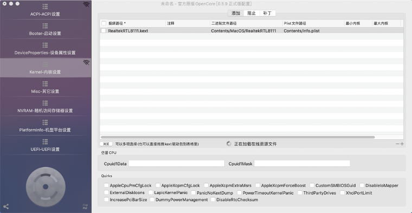This screenshot has width=412, height=213.
Task: Click the Misc-其它设置 list icon
Action: [x=45, y=84]
